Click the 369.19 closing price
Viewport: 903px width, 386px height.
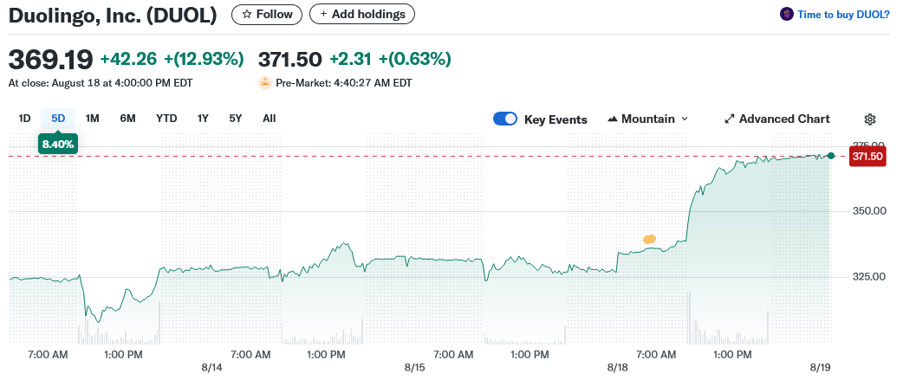point(50,59)
